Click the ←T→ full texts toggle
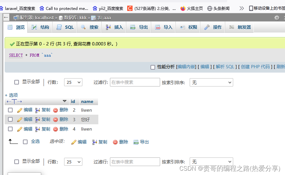 pos(14,101)
